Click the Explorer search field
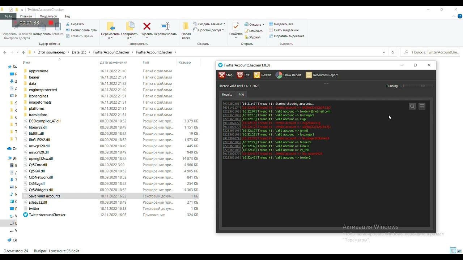The height and width of the screenshot is (260, 463). 430,52
